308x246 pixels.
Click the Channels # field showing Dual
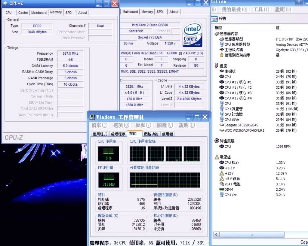coord(100,26)
